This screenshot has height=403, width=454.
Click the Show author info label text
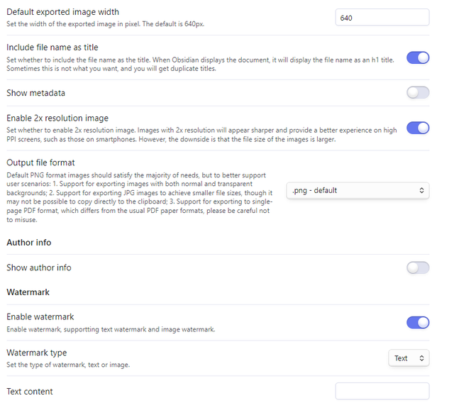coord(39,267)
